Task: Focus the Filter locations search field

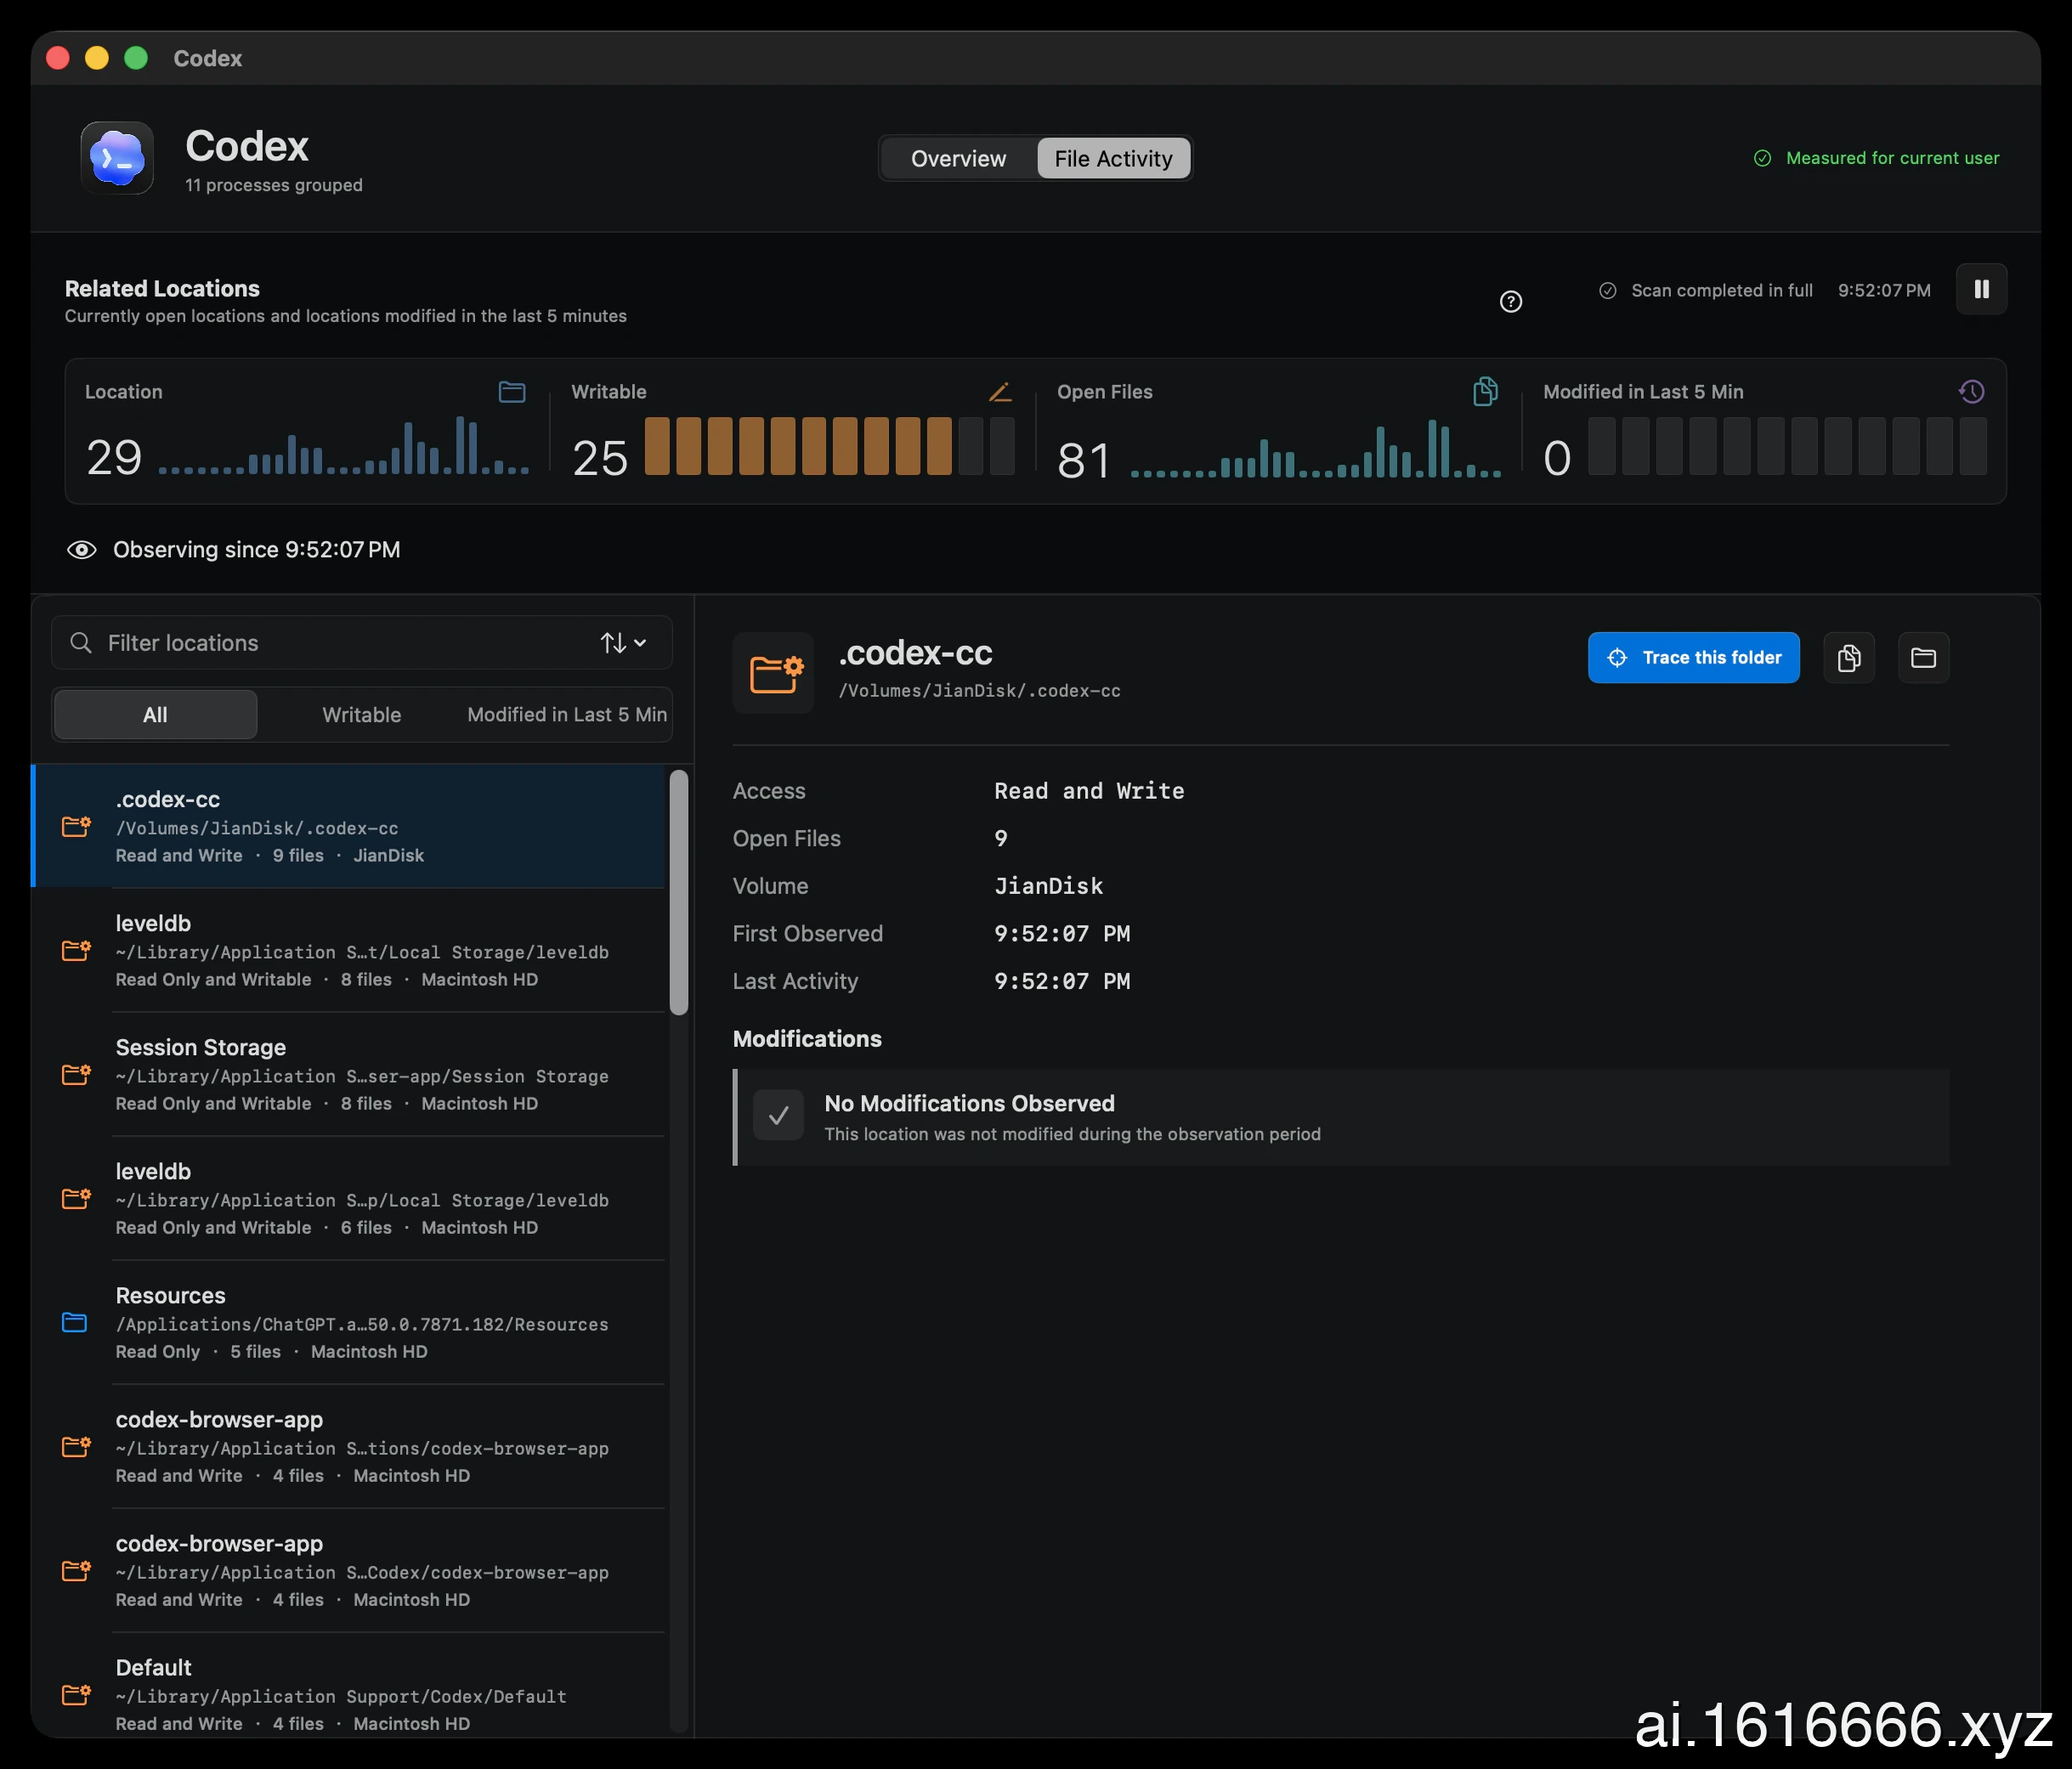Action: point(362,643)
